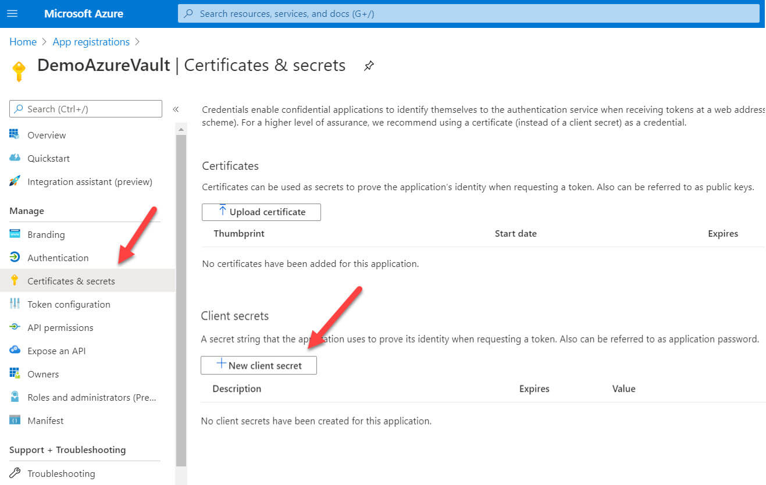Go to Home breadcrumb

[23, 42]
